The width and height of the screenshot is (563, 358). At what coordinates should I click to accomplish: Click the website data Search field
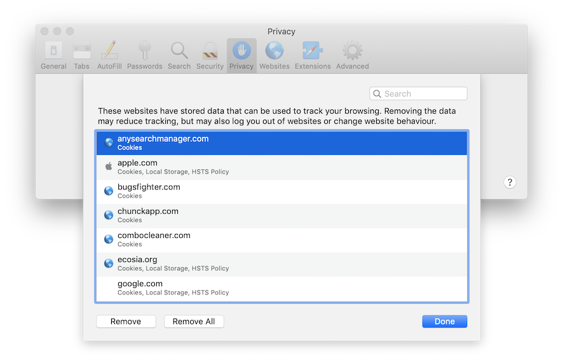pos(423,94)
